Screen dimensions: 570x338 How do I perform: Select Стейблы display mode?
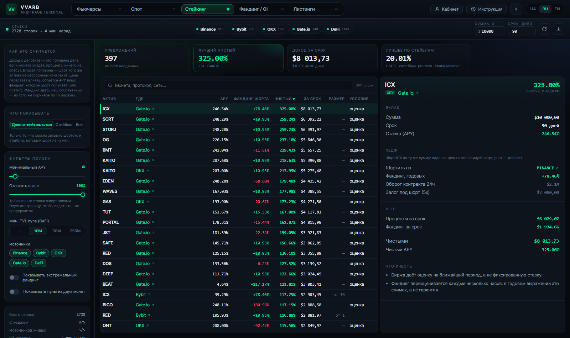click(64, 125)
